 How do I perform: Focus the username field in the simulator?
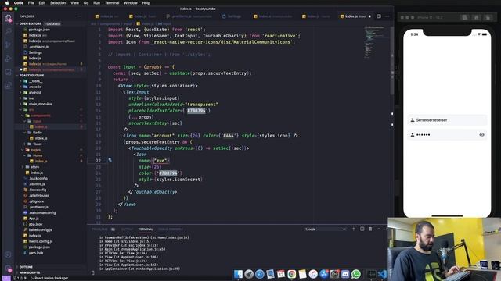447,120
